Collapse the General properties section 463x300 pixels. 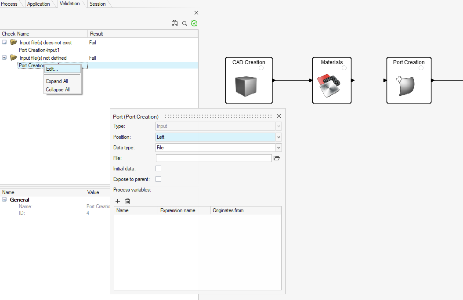(x=4, y=199)
